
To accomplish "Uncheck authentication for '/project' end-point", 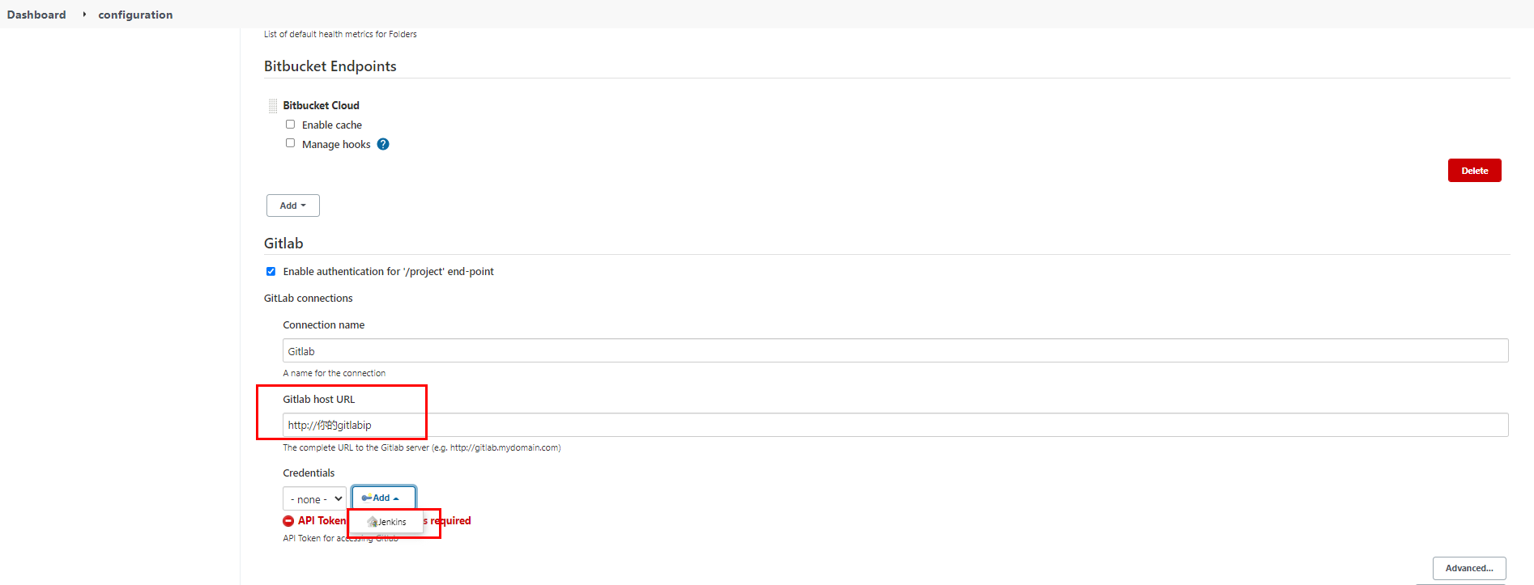I will click(271, 272).
